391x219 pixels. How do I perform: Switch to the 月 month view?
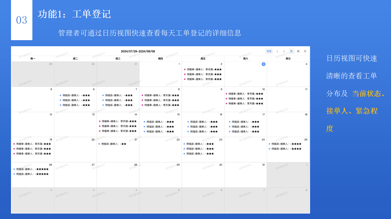(x=291, y=51)
